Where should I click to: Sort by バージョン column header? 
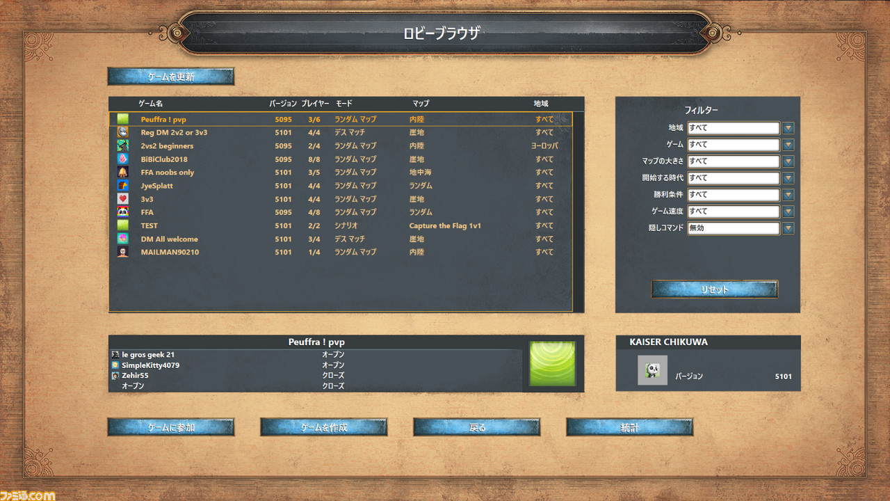tap(283, 104)
